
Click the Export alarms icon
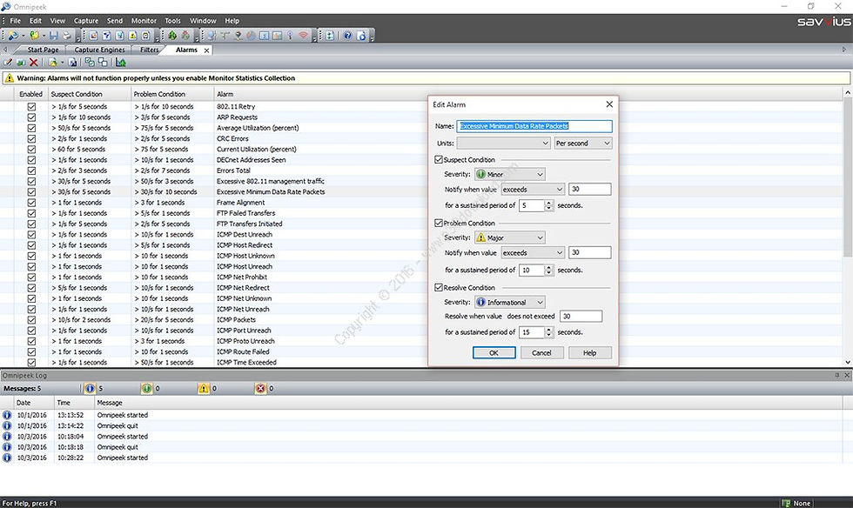click(72, 63)
